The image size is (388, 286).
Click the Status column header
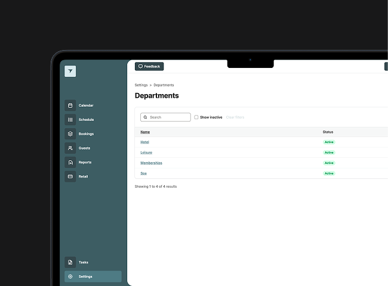click(328, 132)
